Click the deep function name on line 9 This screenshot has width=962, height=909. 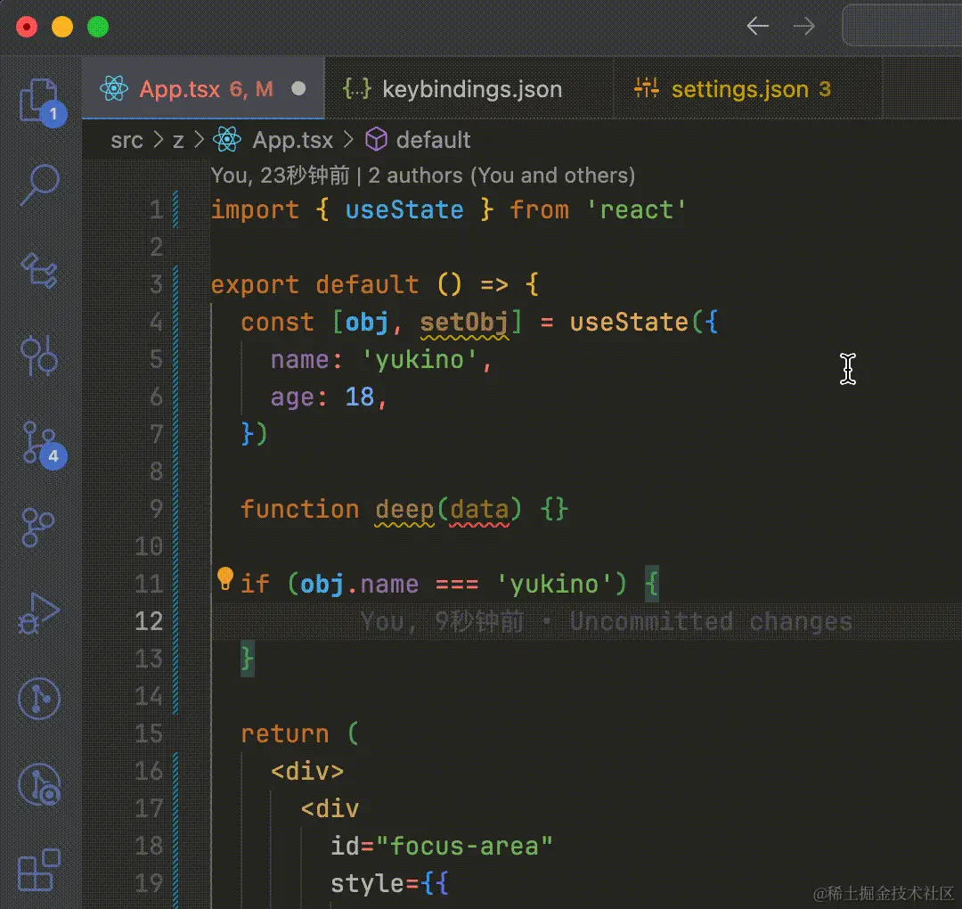click(x=404, y=510)
